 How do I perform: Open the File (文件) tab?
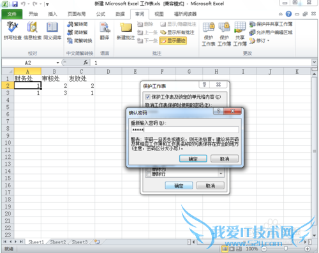[x=12, y=14]
